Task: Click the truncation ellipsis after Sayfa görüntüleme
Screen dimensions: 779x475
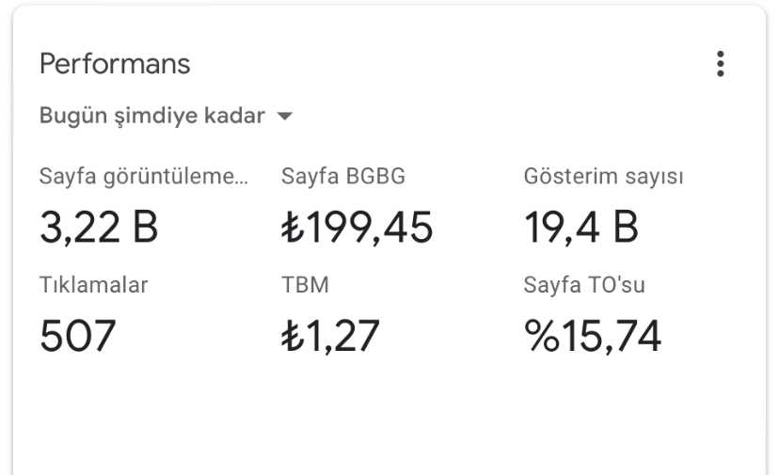Action: coord(241,182)
